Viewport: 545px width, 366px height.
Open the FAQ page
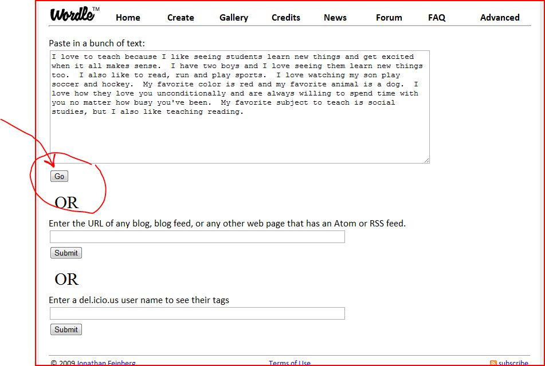click(x=437, y=18)
